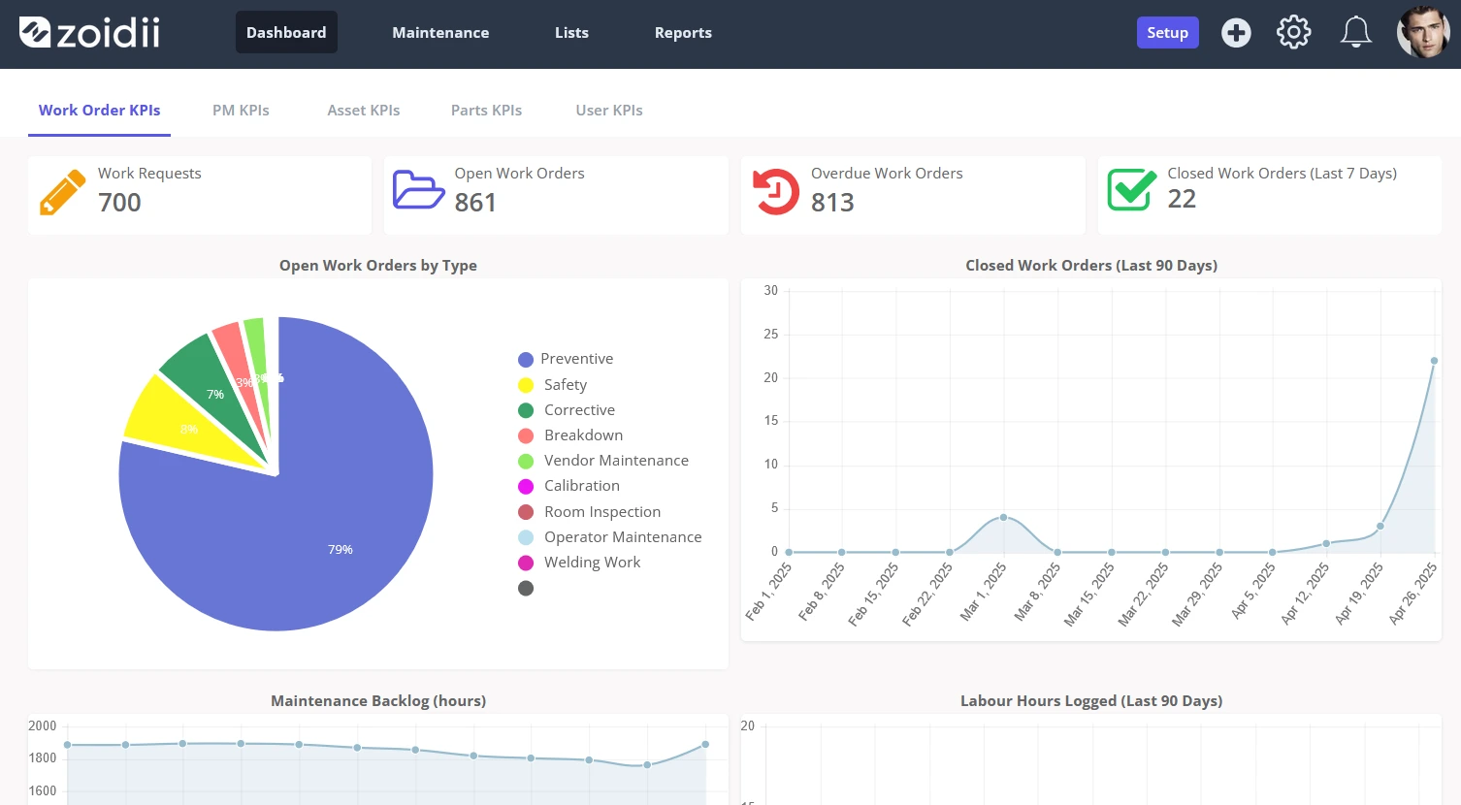The width and height of the screenshot is (1461, 805).
Task: Toggle the Breakdown legend swatch
Action: [526, 435]
